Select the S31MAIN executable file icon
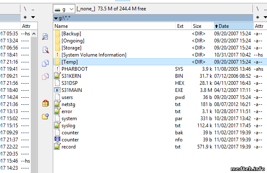The width and height of the screenshot is (267, 173). 57,90
